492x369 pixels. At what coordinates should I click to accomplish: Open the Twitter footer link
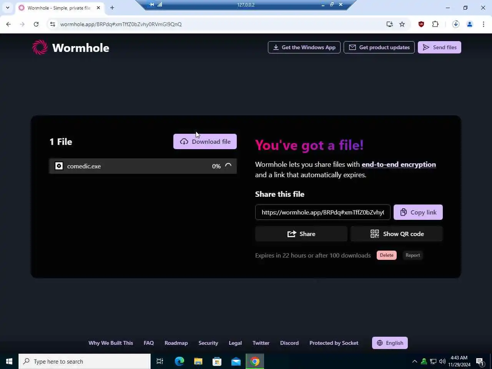coord(261,343)
